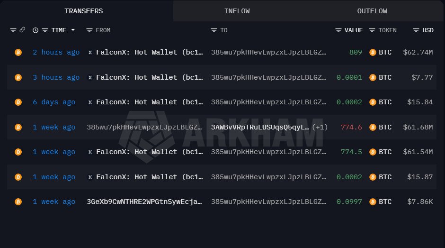Select the $61.54M USD amount
445x248 pixels.
(x=418, y=152)
